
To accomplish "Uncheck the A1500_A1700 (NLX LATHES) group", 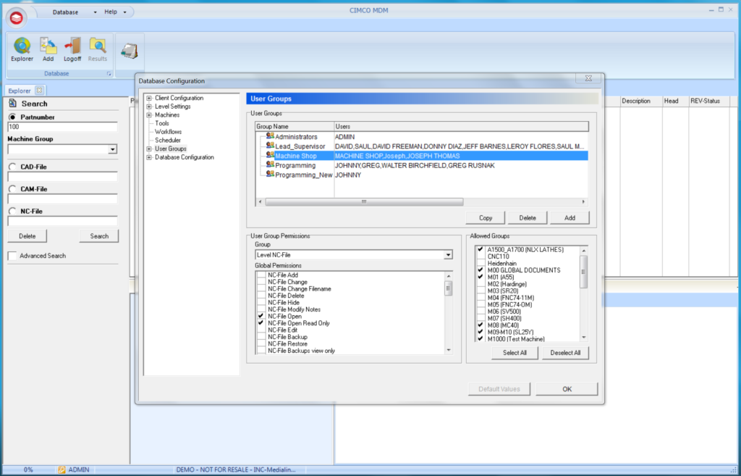I will coord(480,249).
